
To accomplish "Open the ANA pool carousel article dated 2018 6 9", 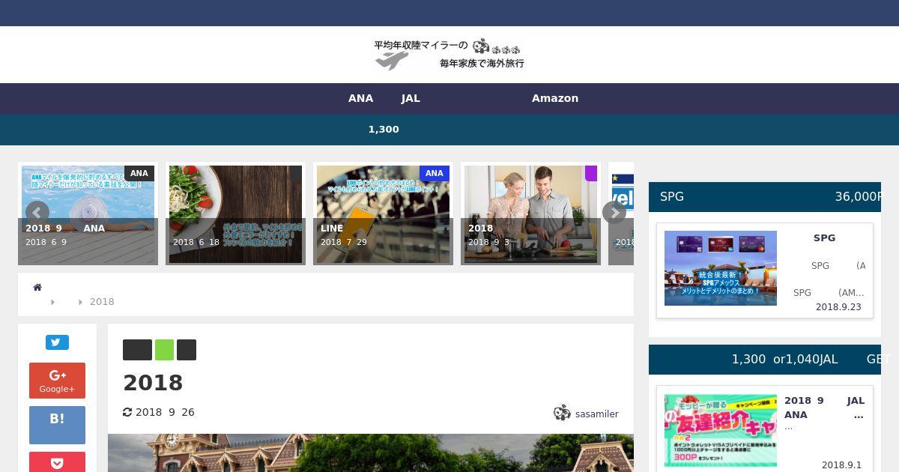I will click(x=88, y=214).
